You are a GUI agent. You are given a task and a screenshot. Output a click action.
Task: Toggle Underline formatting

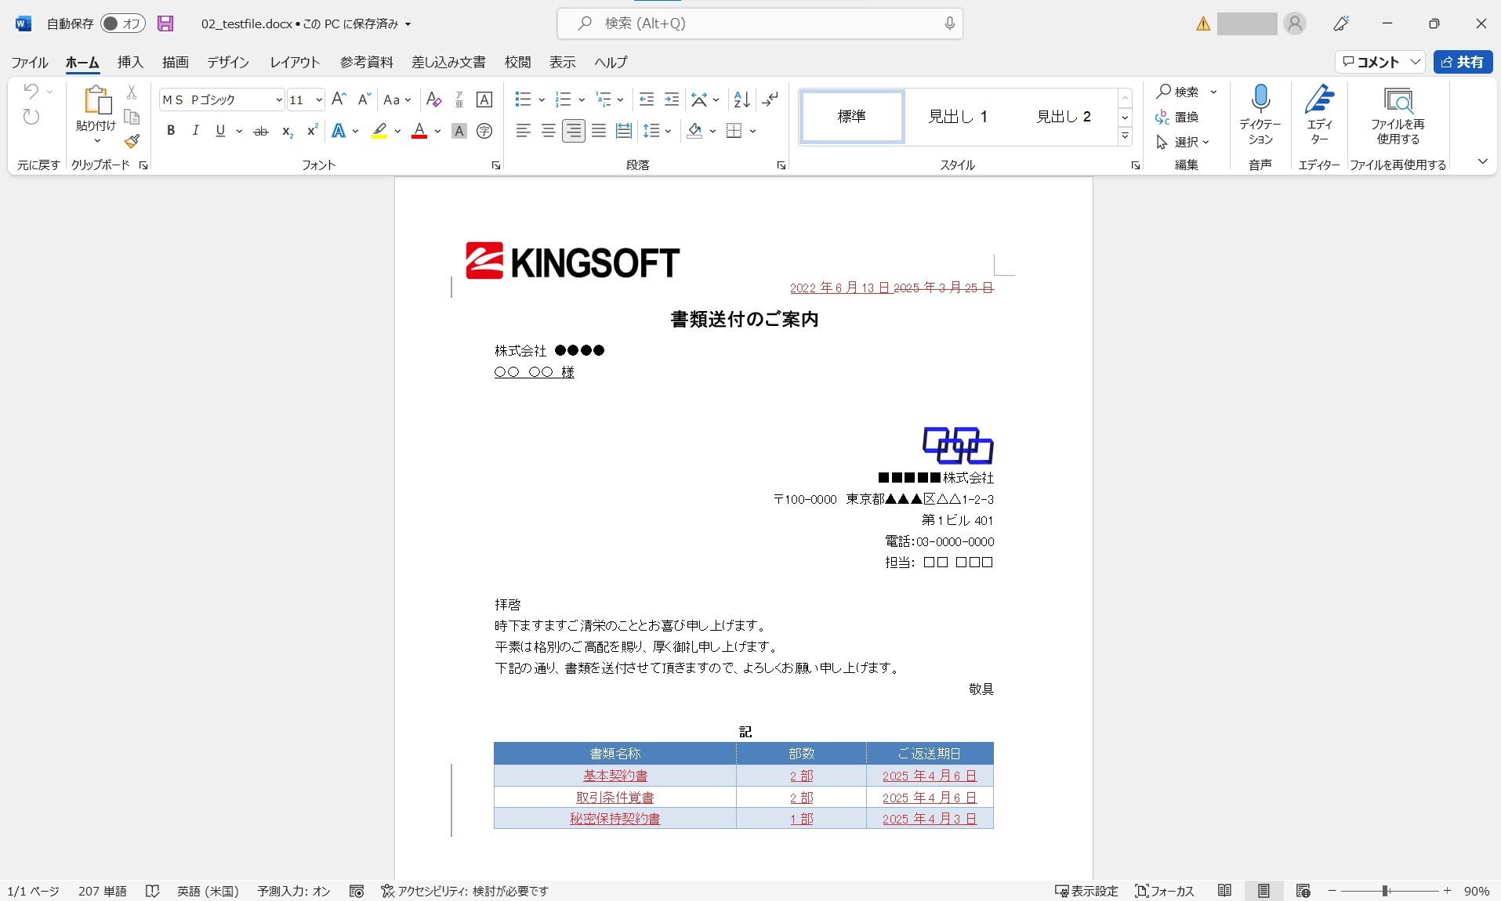click(x=220, y=131)
